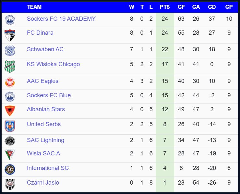Click the TEAM column header

(34, 7)
